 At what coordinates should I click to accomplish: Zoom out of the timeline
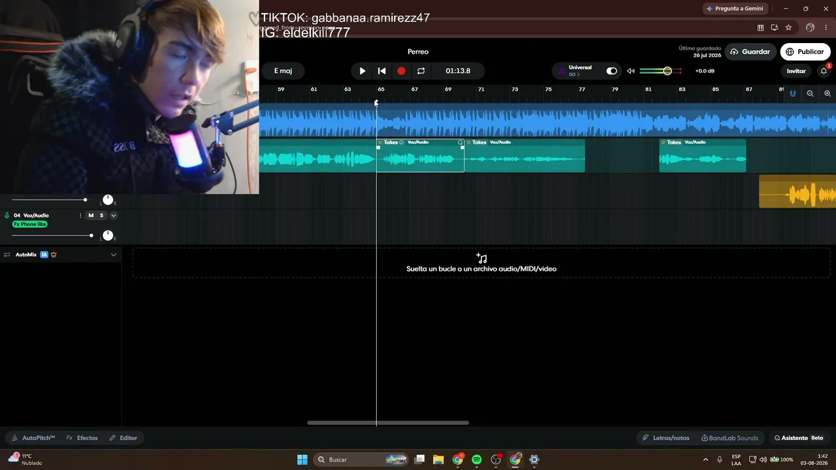coord(810,94)
